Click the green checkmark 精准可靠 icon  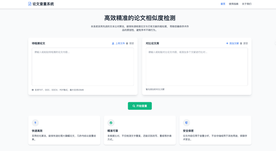point(111,123)
